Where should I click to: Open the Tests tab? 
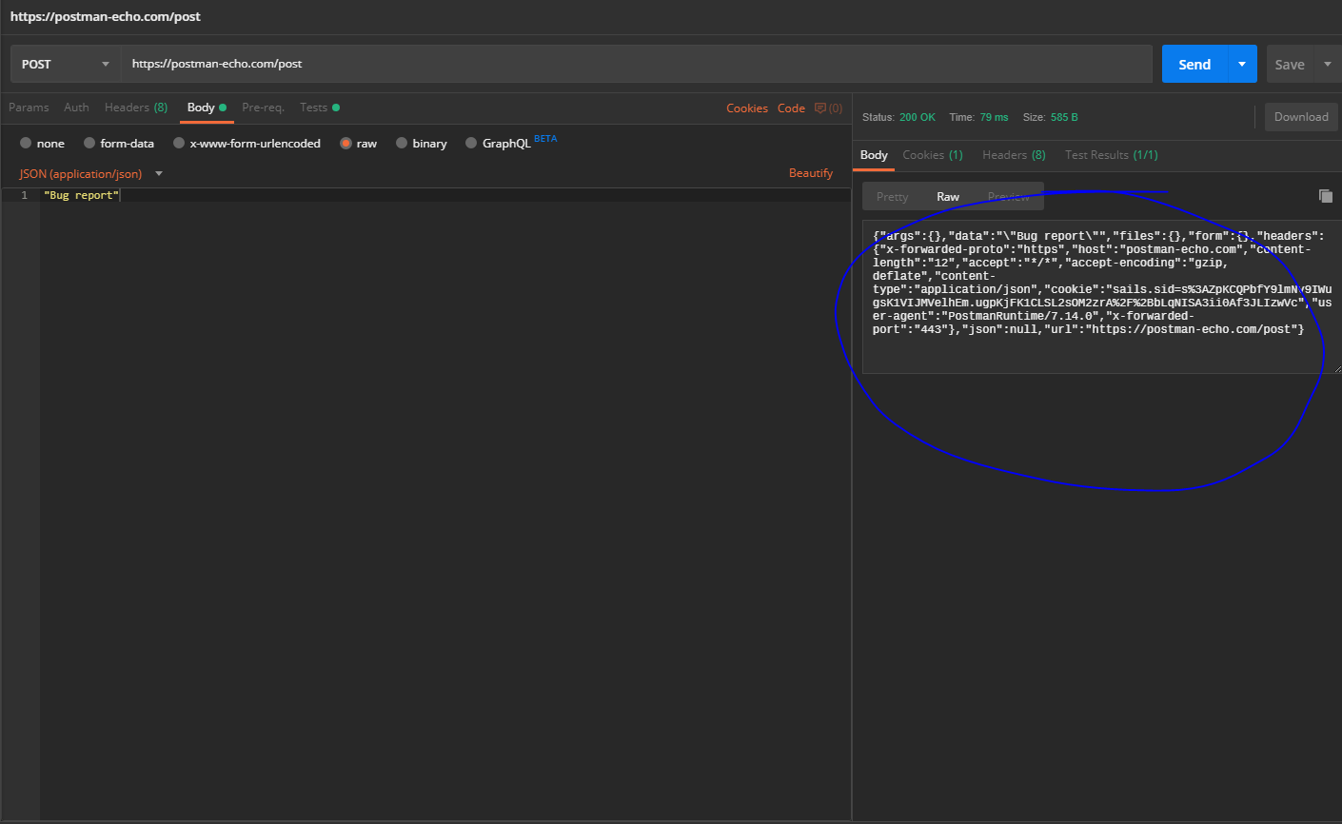pos(312,108)
